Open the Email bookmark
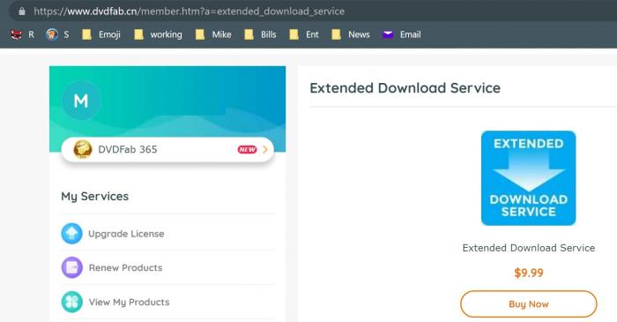 click(x=402, y=34)
